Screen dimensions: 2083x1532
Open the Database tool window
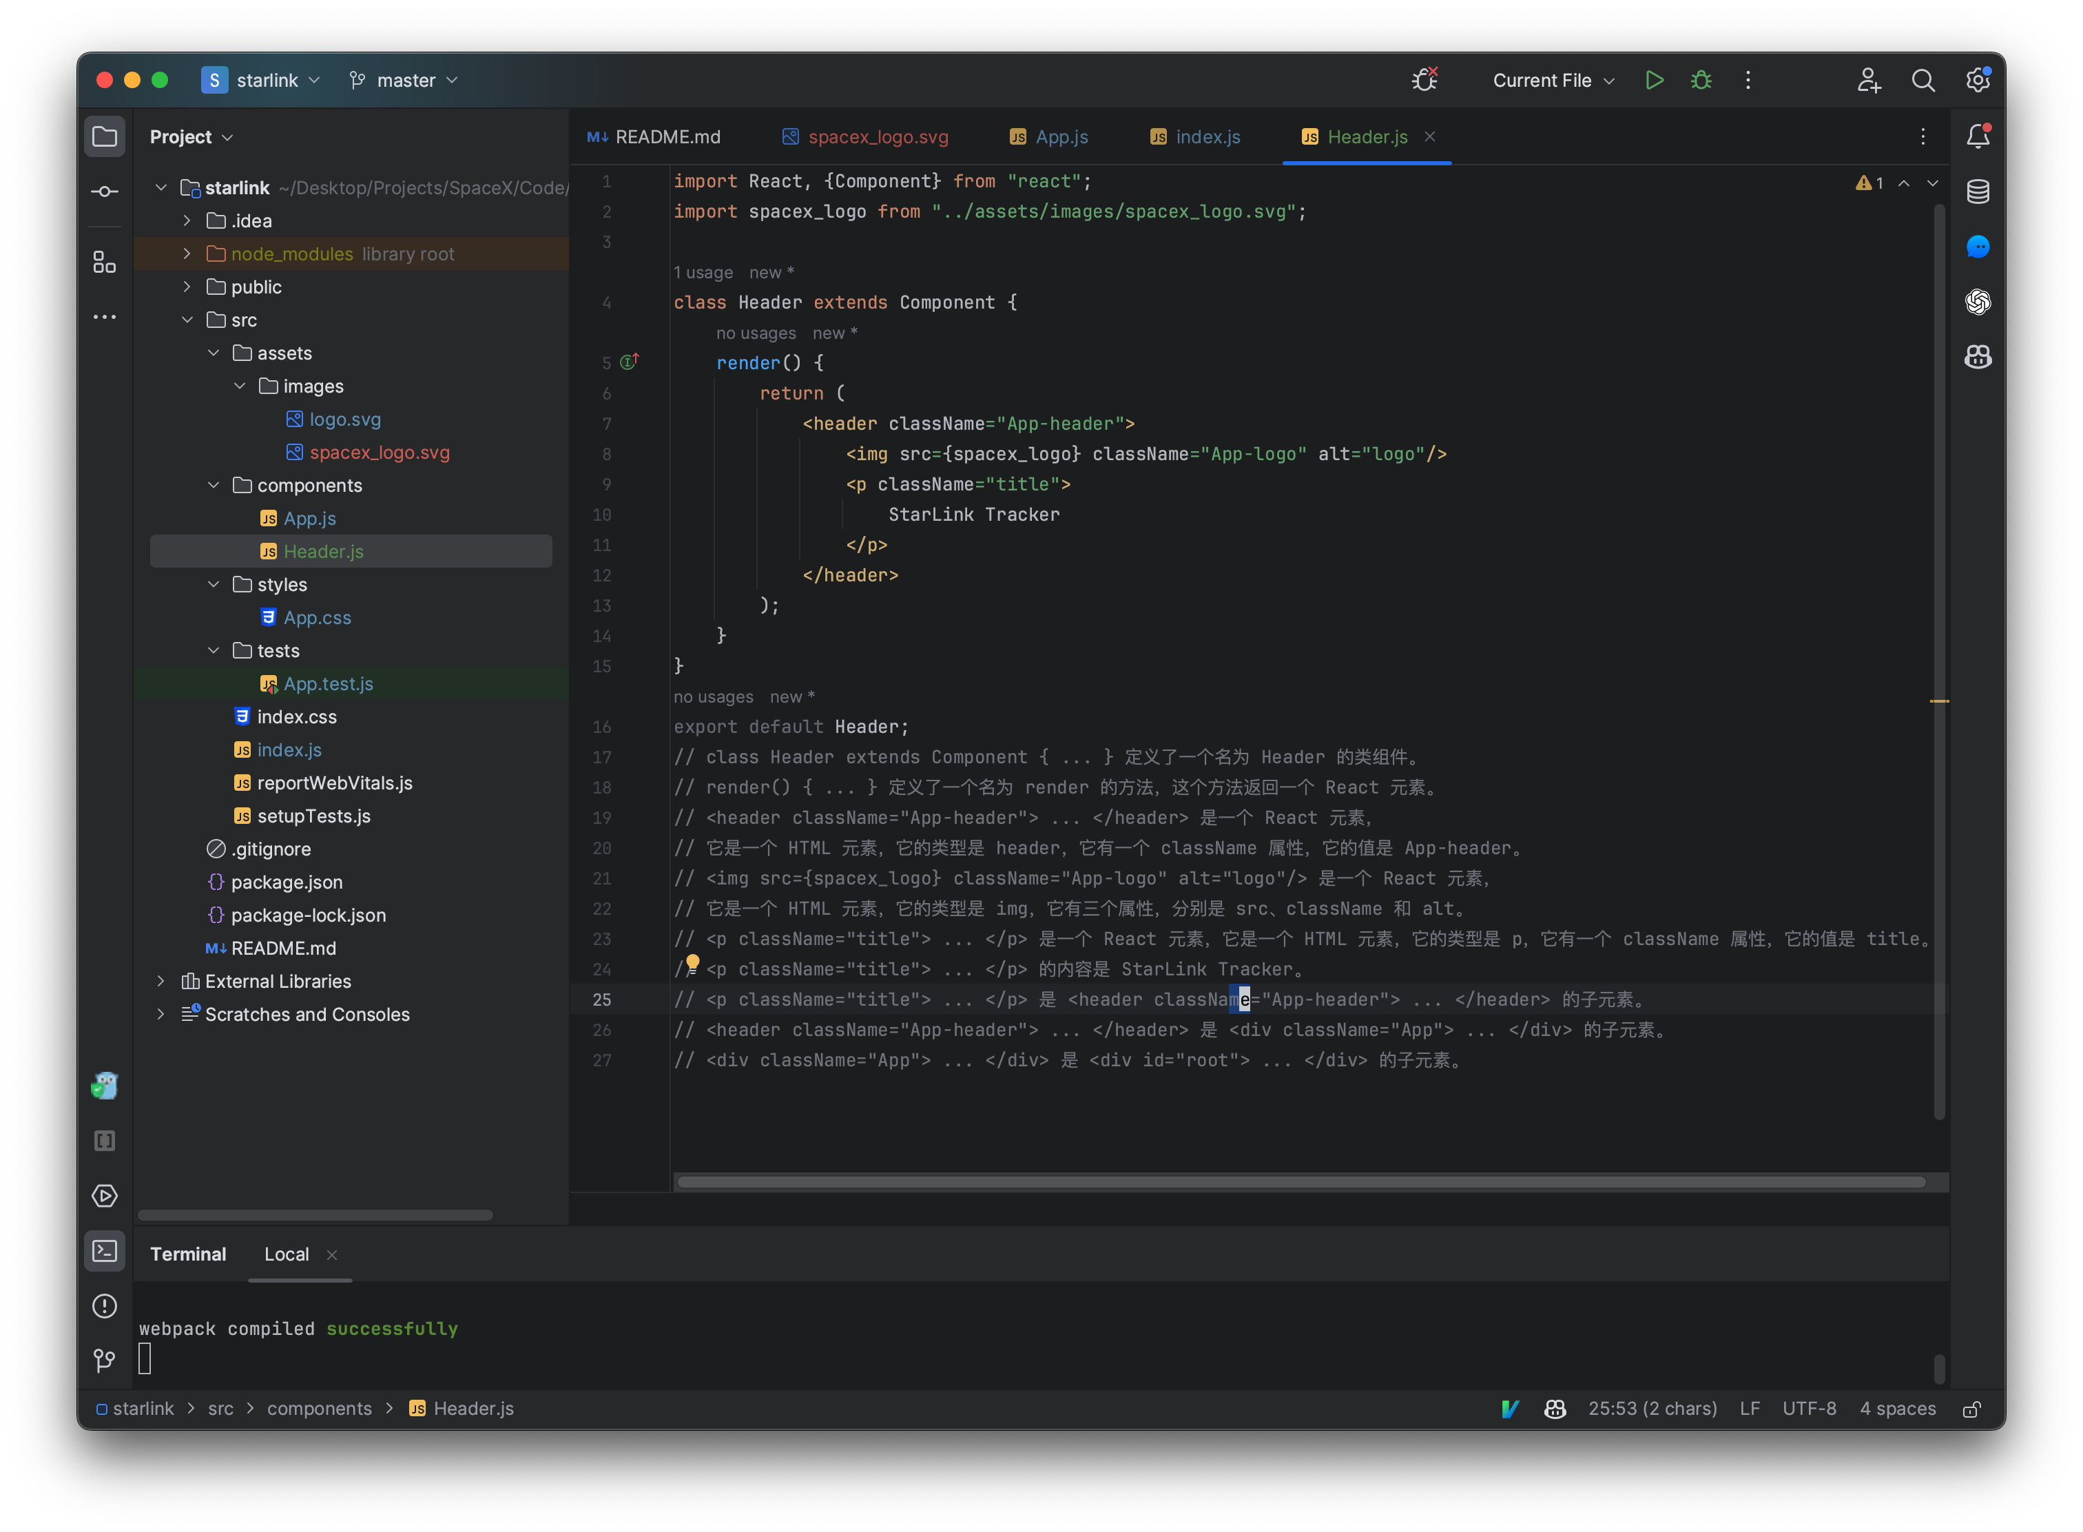tap(1978, 192)
